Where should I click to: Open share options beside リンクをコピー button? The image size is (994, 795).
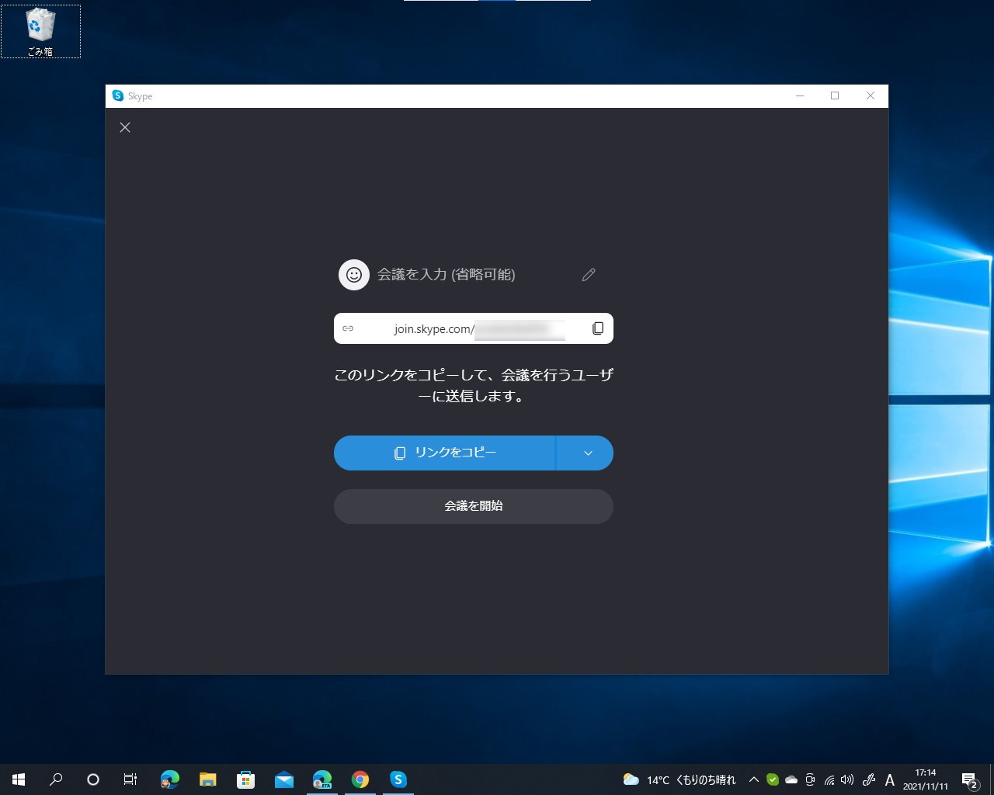586,453
